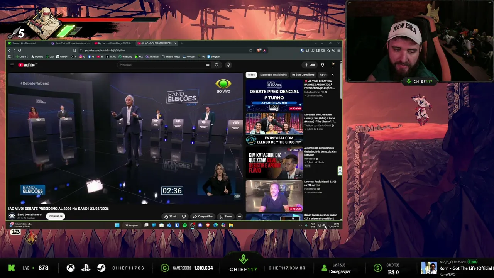Click the 'Criar' create button

(310, 65)
